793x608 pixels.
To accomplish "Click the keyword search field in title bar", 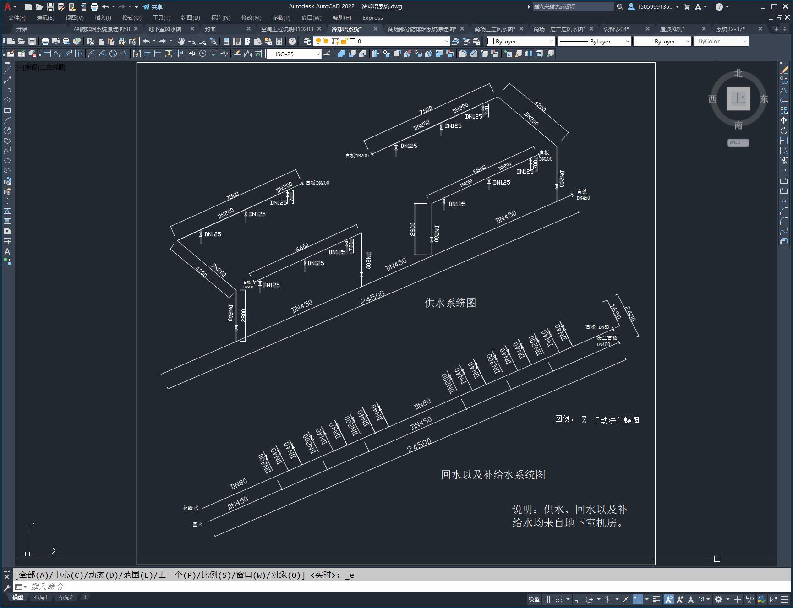I will tap(573, 7).
